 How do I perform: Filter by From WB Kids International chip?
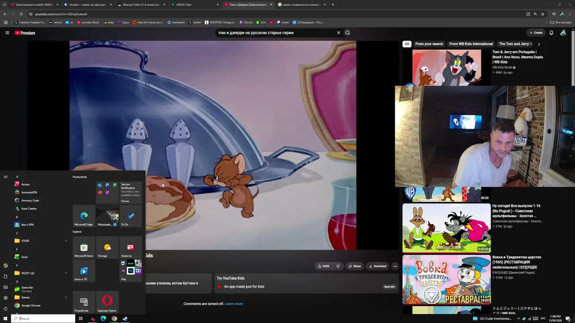471,44
